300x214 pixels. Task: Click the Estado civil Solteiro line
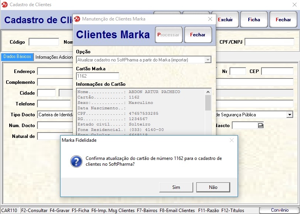(114, 124)
